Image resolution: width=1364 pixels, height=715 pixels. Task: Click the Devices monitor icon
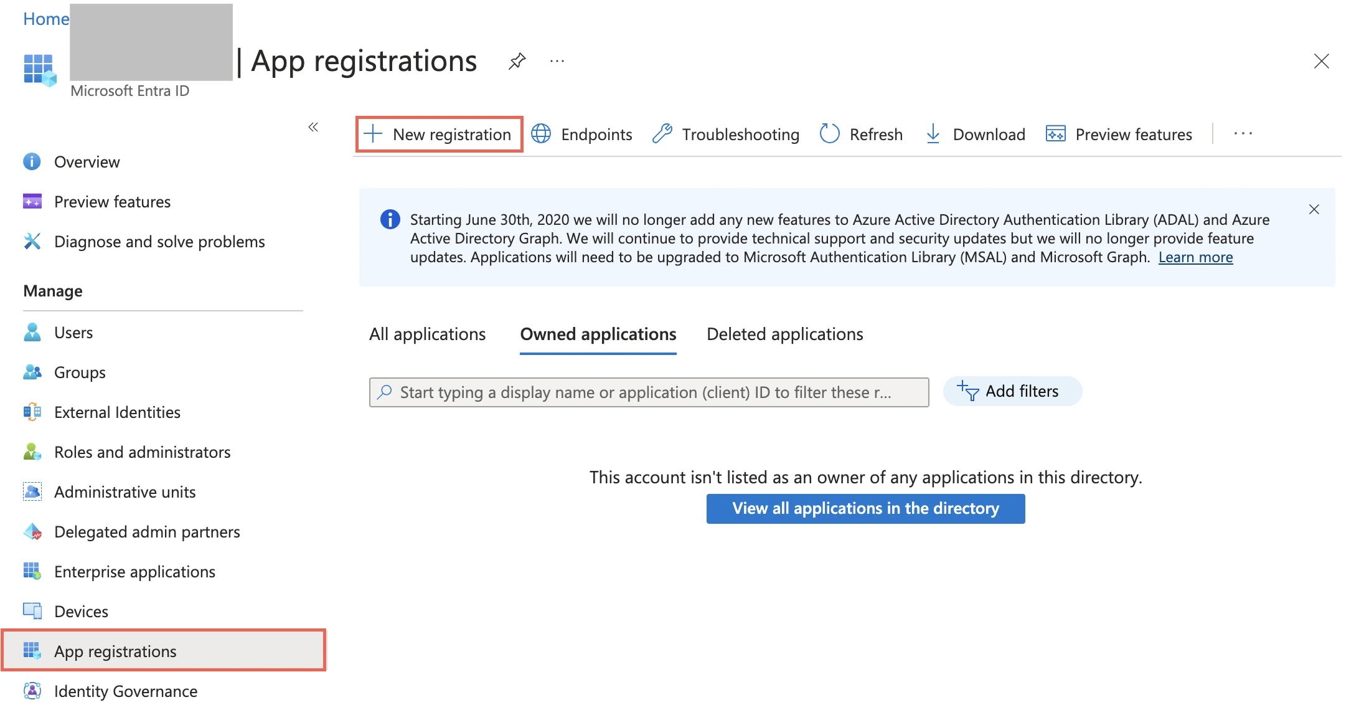coord(32,611)
